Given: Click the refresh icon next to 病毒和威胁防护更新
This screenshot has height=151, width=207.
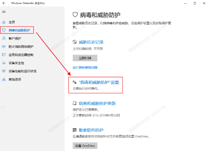Looking at the screenshot, I should [x=75, y=103].
